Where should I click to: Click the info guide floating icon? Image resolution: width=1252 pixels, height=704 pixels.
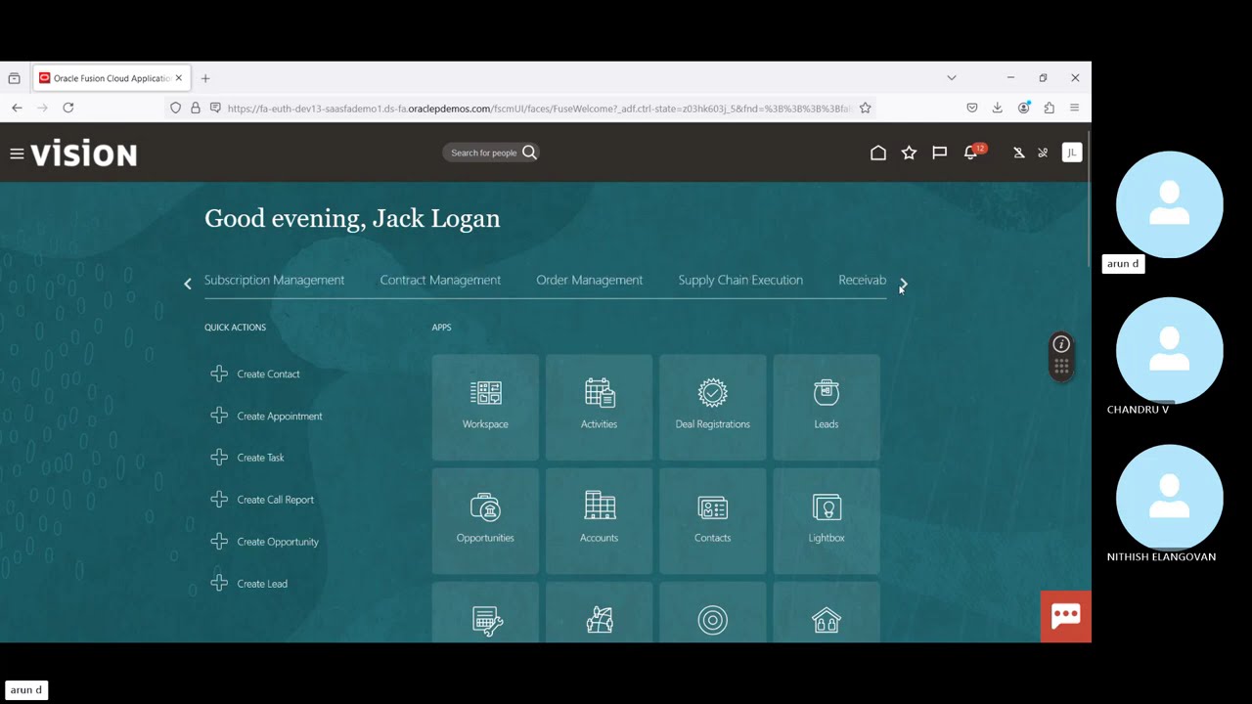pyautogui.click(x=1061, y=344)
